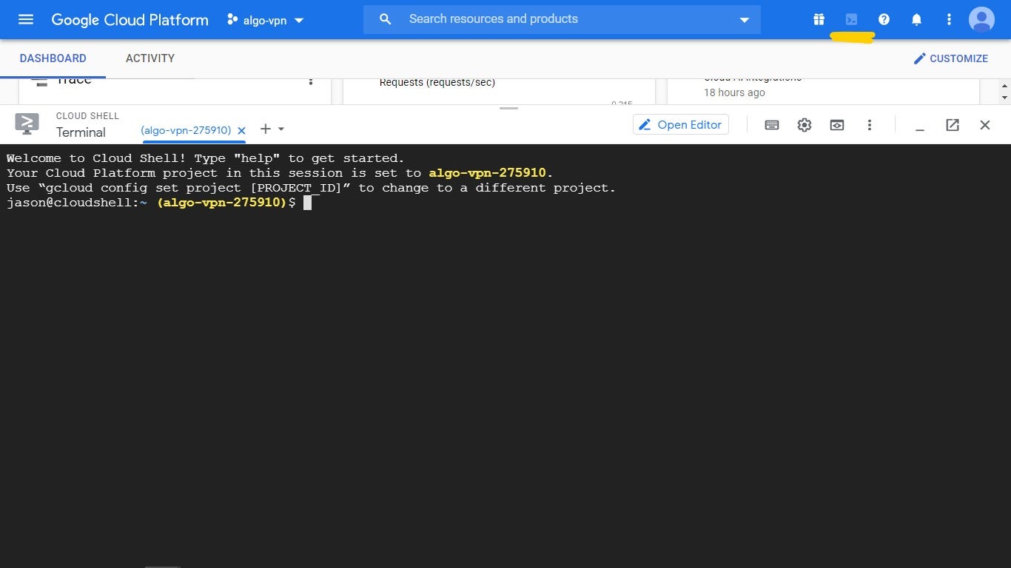Viewport: 1011px width, 568px height.
Task: Click the 'Requests (requests/sec)' label
Action: tap(437, 82)
